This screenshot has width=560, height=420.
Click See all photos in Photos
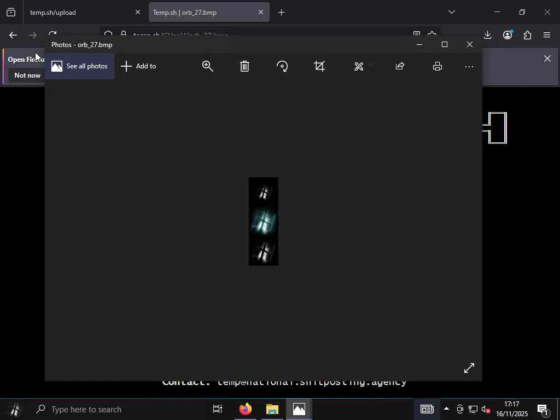point(79,66)
